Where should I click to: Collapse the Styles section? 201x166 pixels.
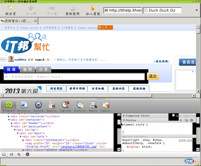point(124,120)
